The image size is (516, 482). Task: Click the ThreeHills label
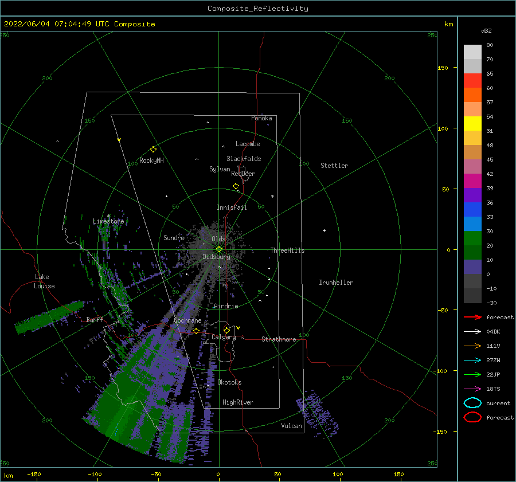[287, 250]
